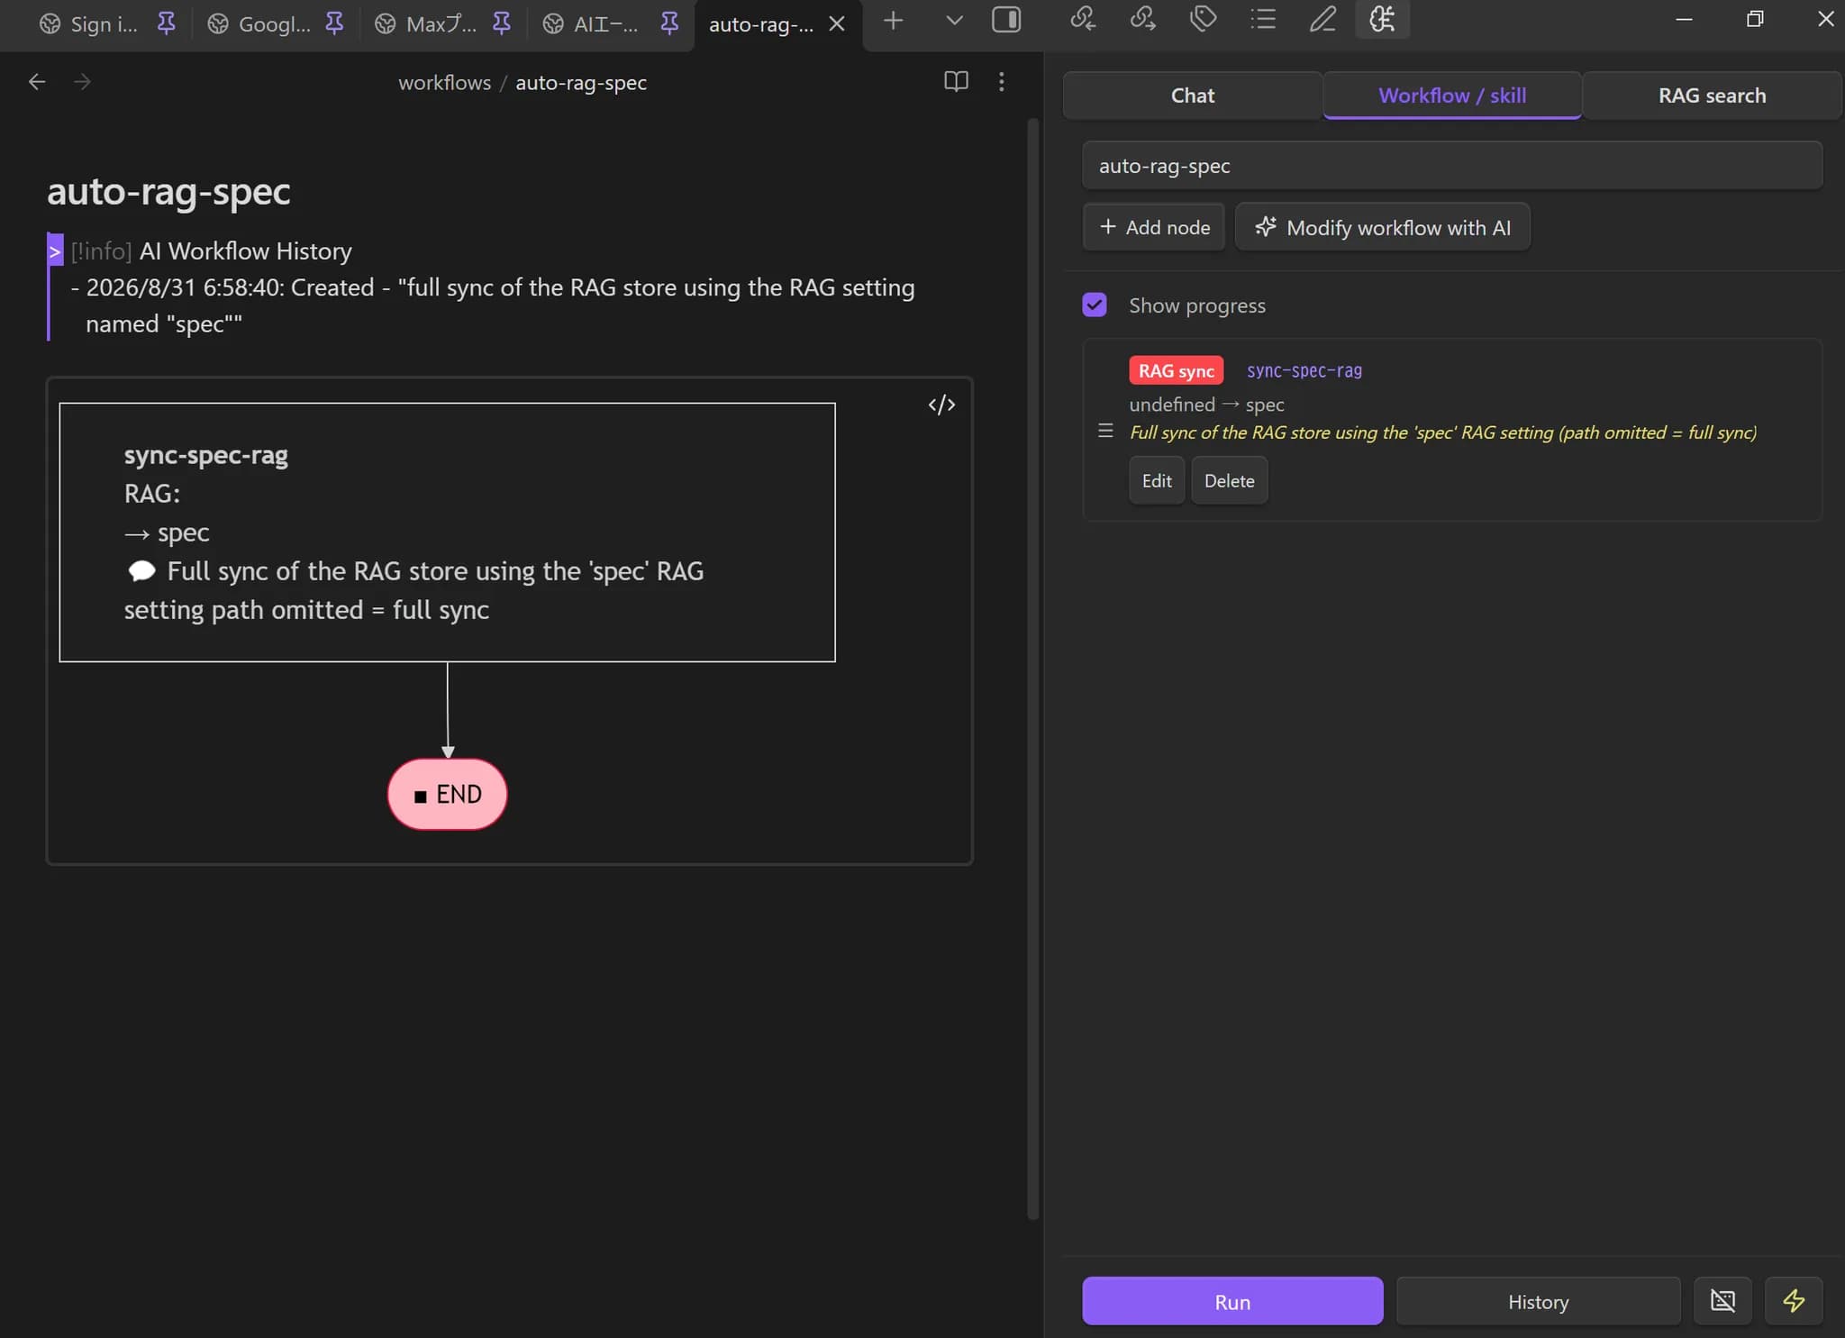Open the tab list dropdown chevron
1845x1338 pixels.
pyautogui.click(x=954, y=21)
